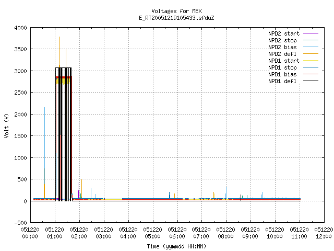This screenshot has height=251, width=334.
Task: Click the 051220 04:00 time tick label
Action: pos(128,233)
